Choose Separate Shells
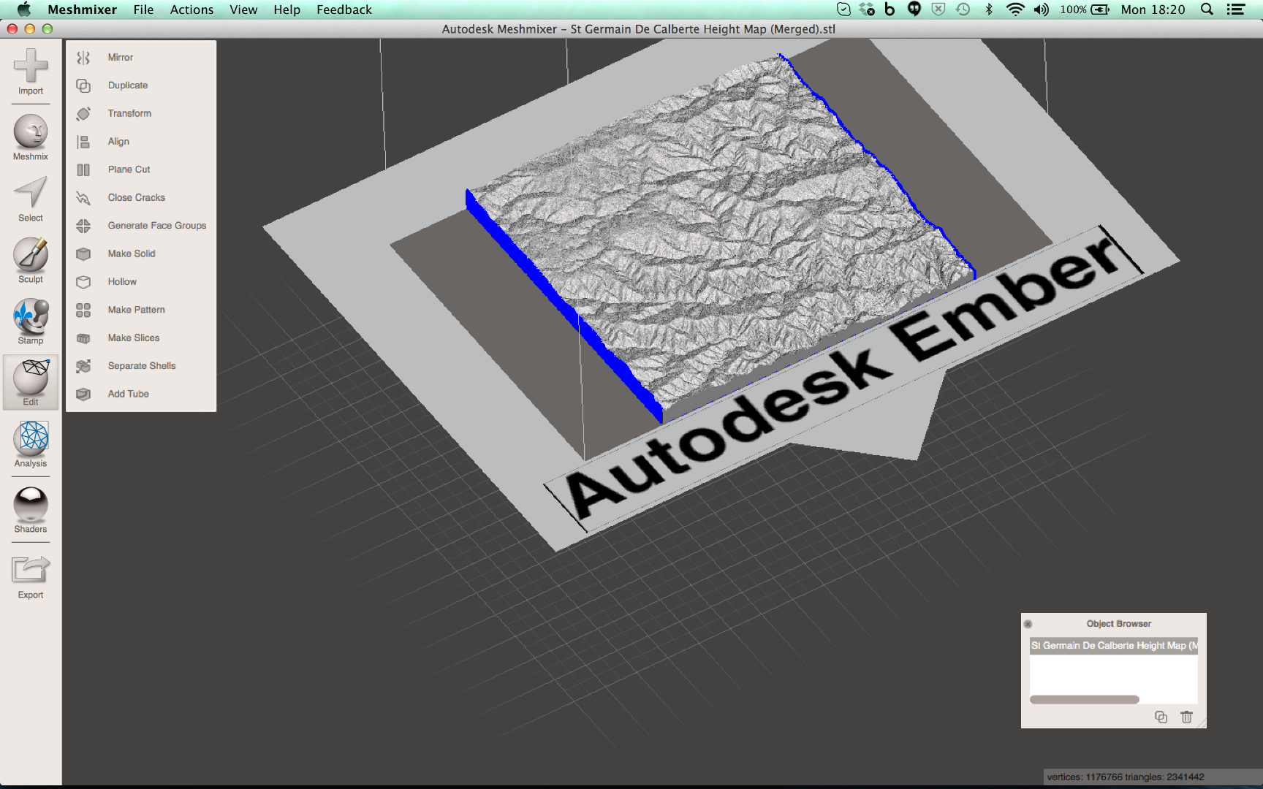This screenshot has height=789, width=1263. click(141, 365)
